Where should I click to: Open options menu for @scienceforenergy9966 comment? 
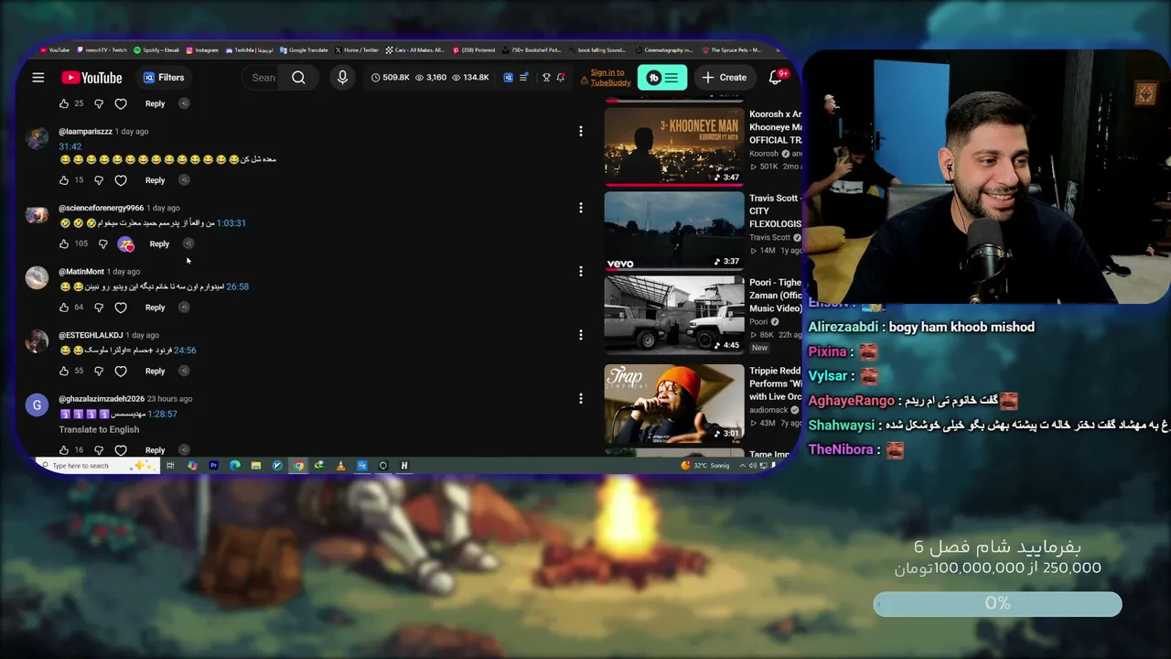[x=580, y=209]
